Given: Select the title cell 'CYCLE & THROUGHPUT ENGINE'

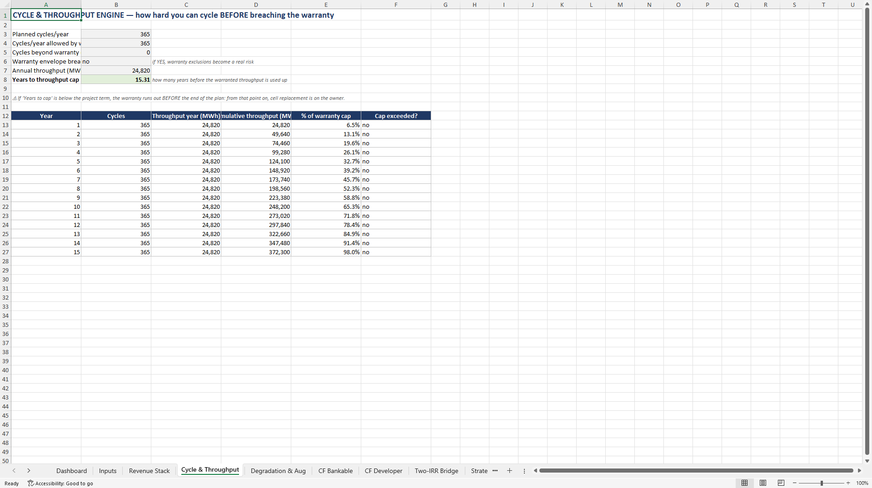Looking at the screenshot, I should point(46,15).
